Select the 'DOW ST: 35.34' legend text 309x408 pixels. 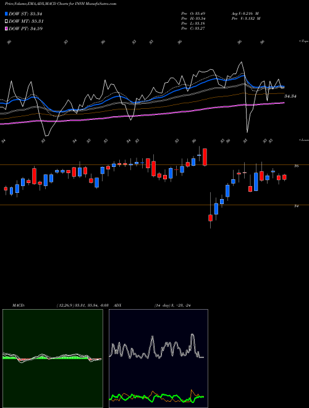[x=25, y=14]
